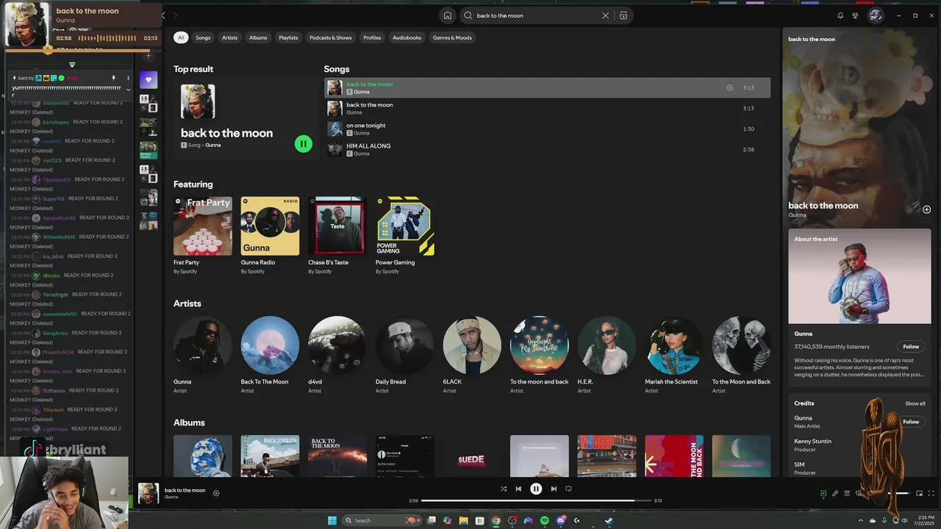Play the song HIM ALL ALONG

[x=547, y=149]
